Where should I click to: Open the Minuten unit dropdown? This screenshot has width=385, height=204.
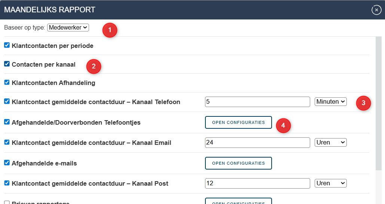[330, 101]
